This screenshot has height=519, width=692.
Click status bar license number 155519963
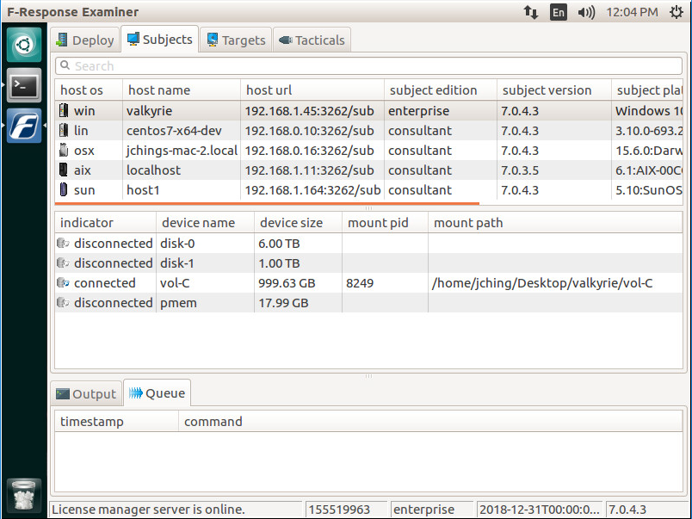(339, 510)
